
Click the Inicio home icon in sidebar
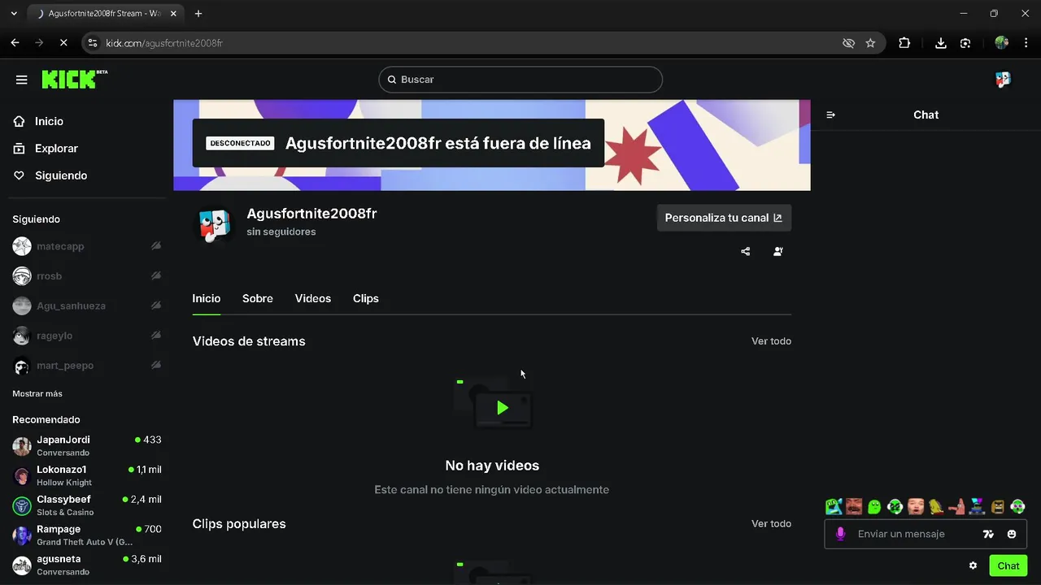tap(20, 121)
